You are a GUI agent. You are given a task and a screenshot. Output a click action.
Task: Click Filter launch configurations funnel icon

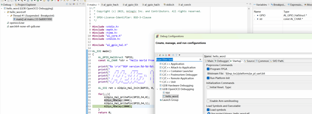[x=176, y=55]
